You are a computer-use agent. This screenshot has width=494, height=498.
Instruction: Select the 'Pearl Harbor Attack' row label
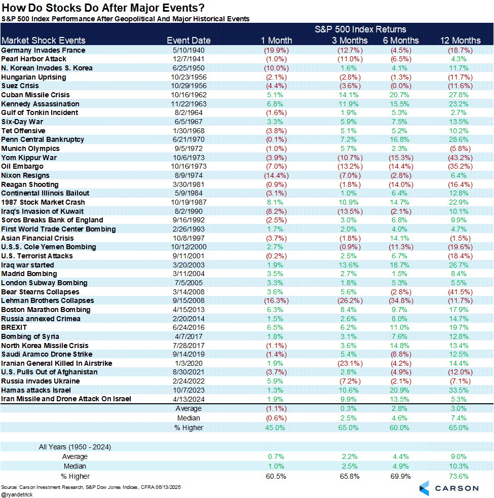(33, 59)
